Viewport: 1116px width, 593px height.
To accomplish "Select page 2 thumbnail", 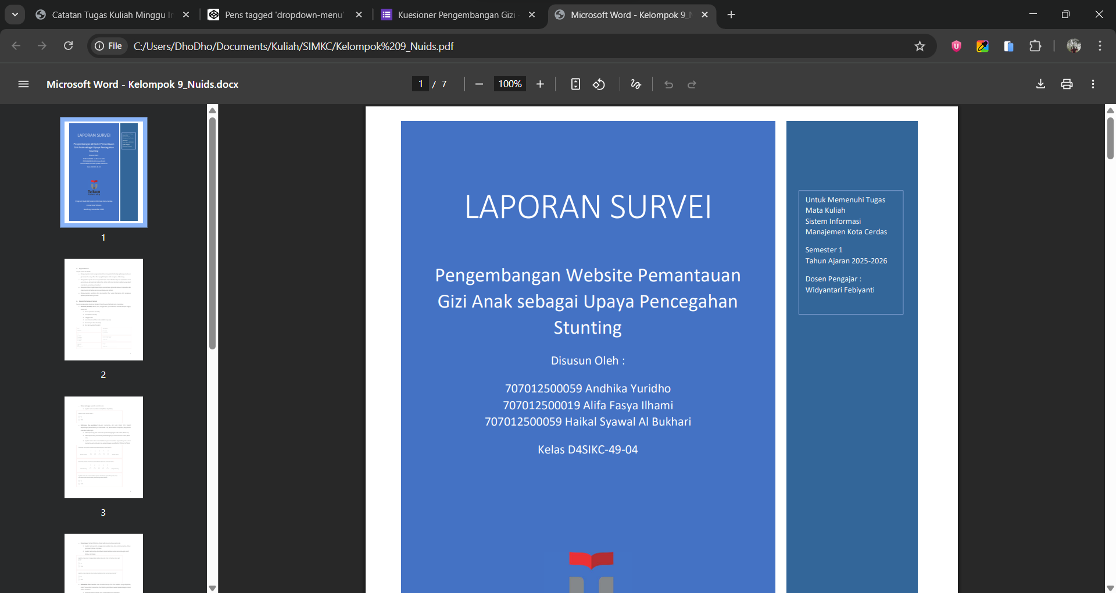I will tap(103, 309).
